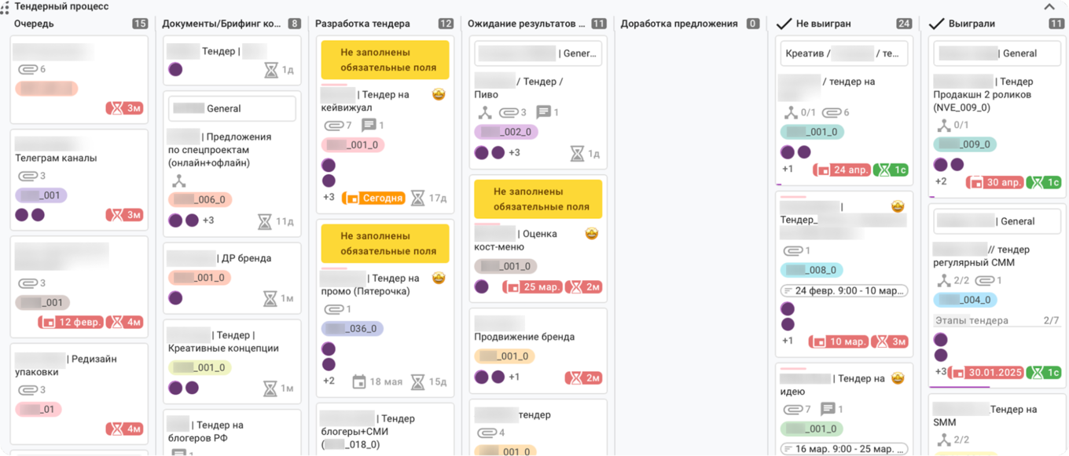
Task: Click the Этапы тендера 2/7 progress row
Action: click(x=996, y=320)
